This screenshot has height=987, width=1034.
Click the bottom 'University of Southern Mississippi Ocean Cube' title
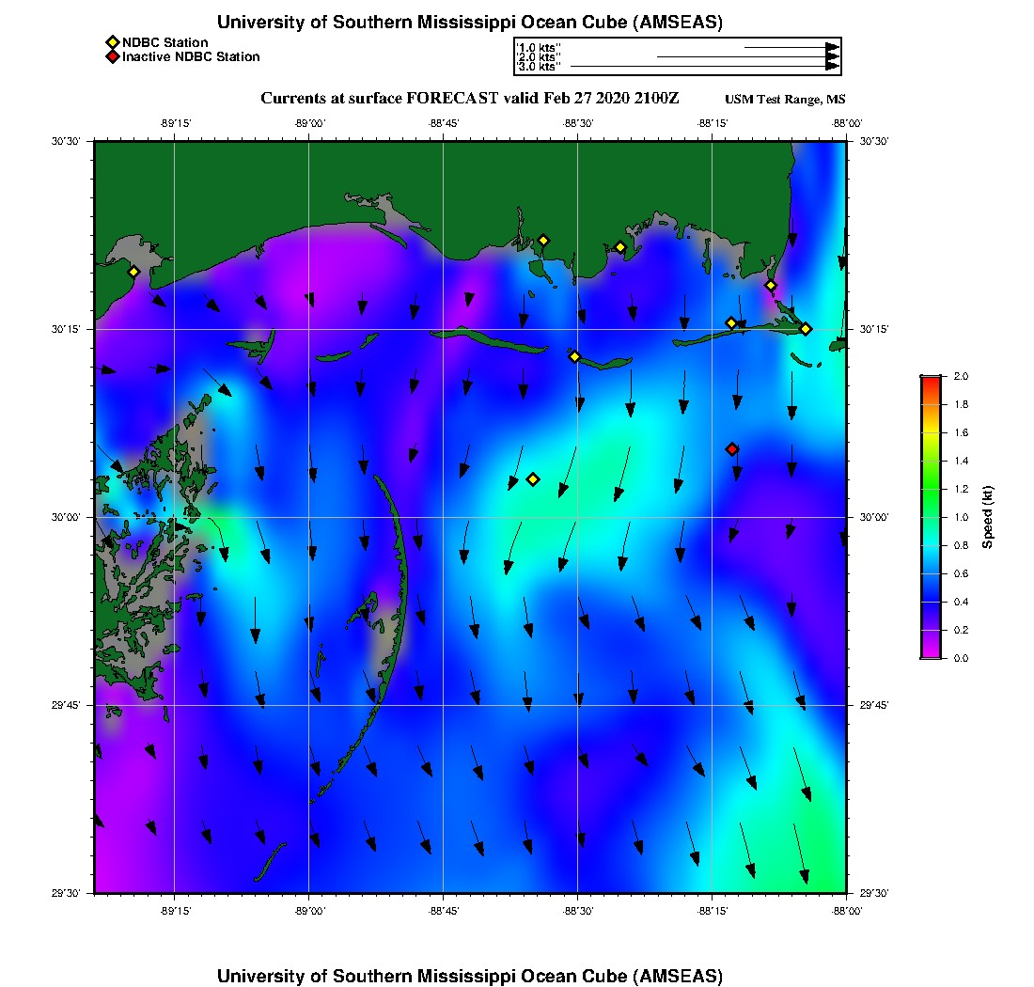point(469,976)
